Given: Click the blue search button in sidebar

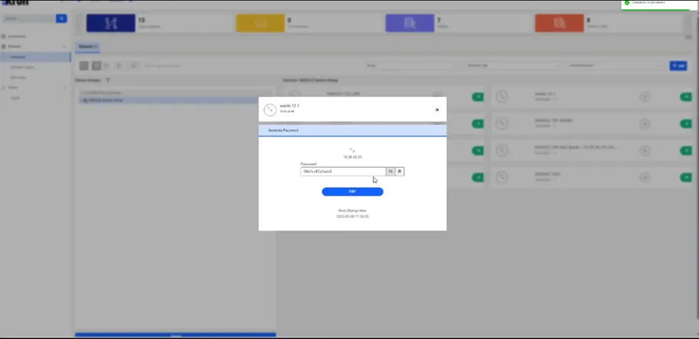Looking at the screenshot, I should pyautogui.click(x=62, y=18).
